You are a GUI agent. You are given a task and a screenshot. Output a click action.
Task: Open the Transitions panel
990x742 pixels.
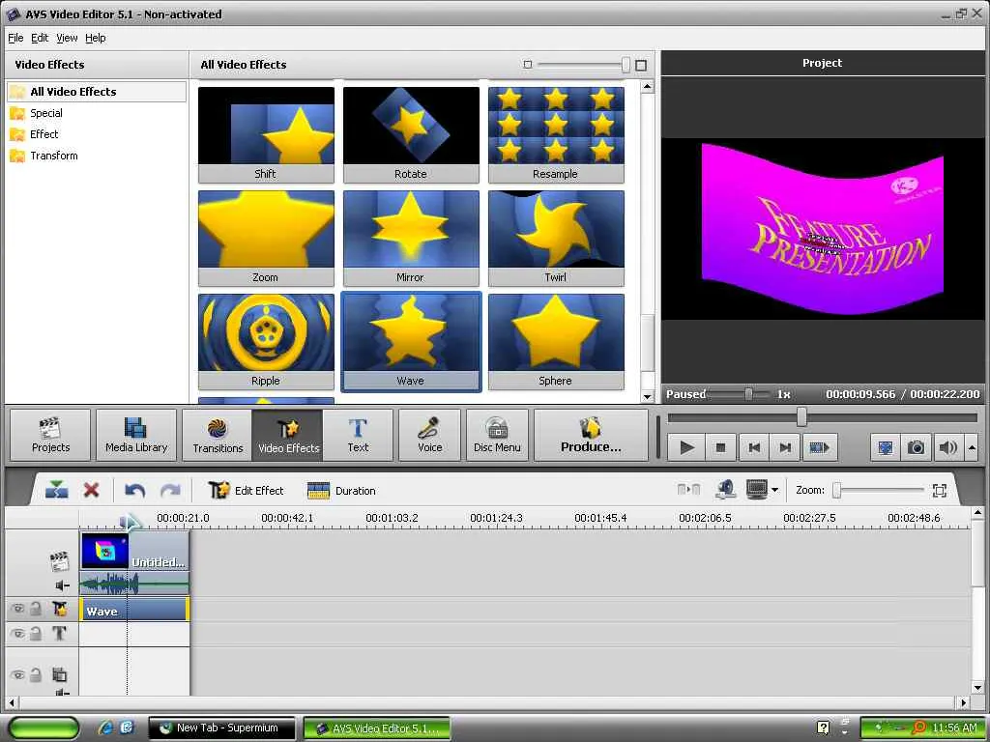[x=218, y=436]
